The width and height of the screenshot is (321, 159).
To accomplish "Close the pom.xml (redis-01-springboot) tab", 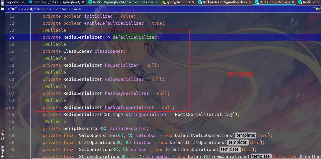I will coord(83,2).
